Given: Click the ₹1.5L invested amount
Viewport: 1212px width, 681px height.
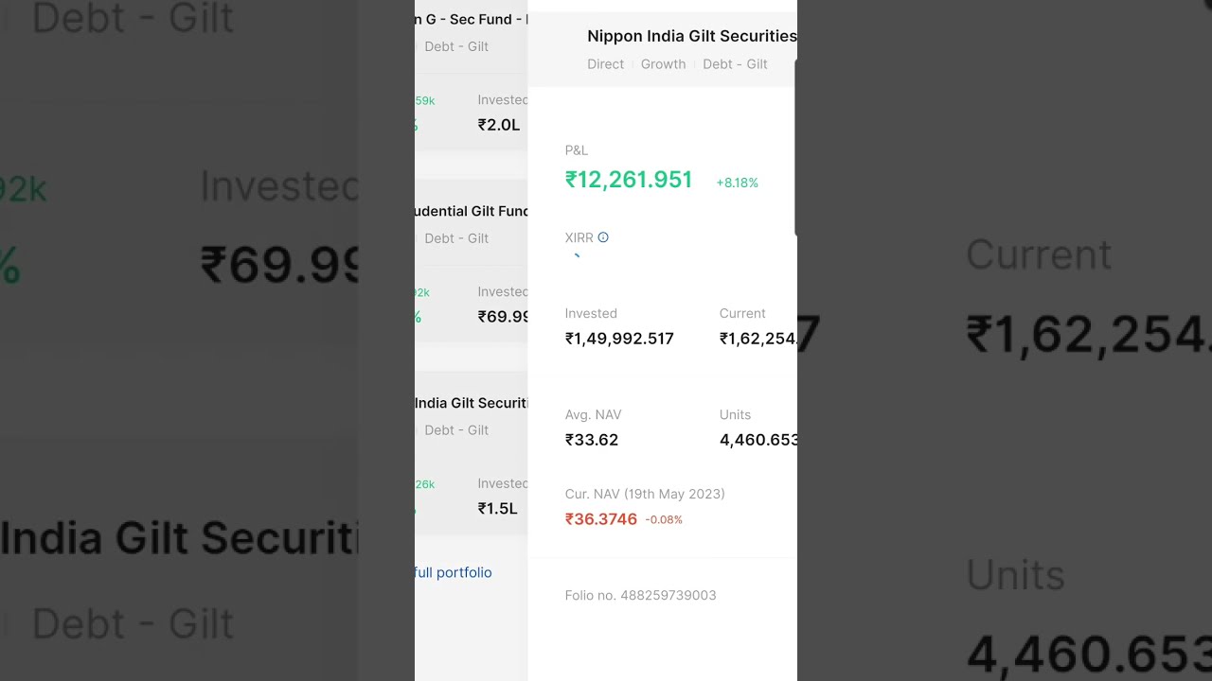Looking at the screenshot, I should coord(497,509).
